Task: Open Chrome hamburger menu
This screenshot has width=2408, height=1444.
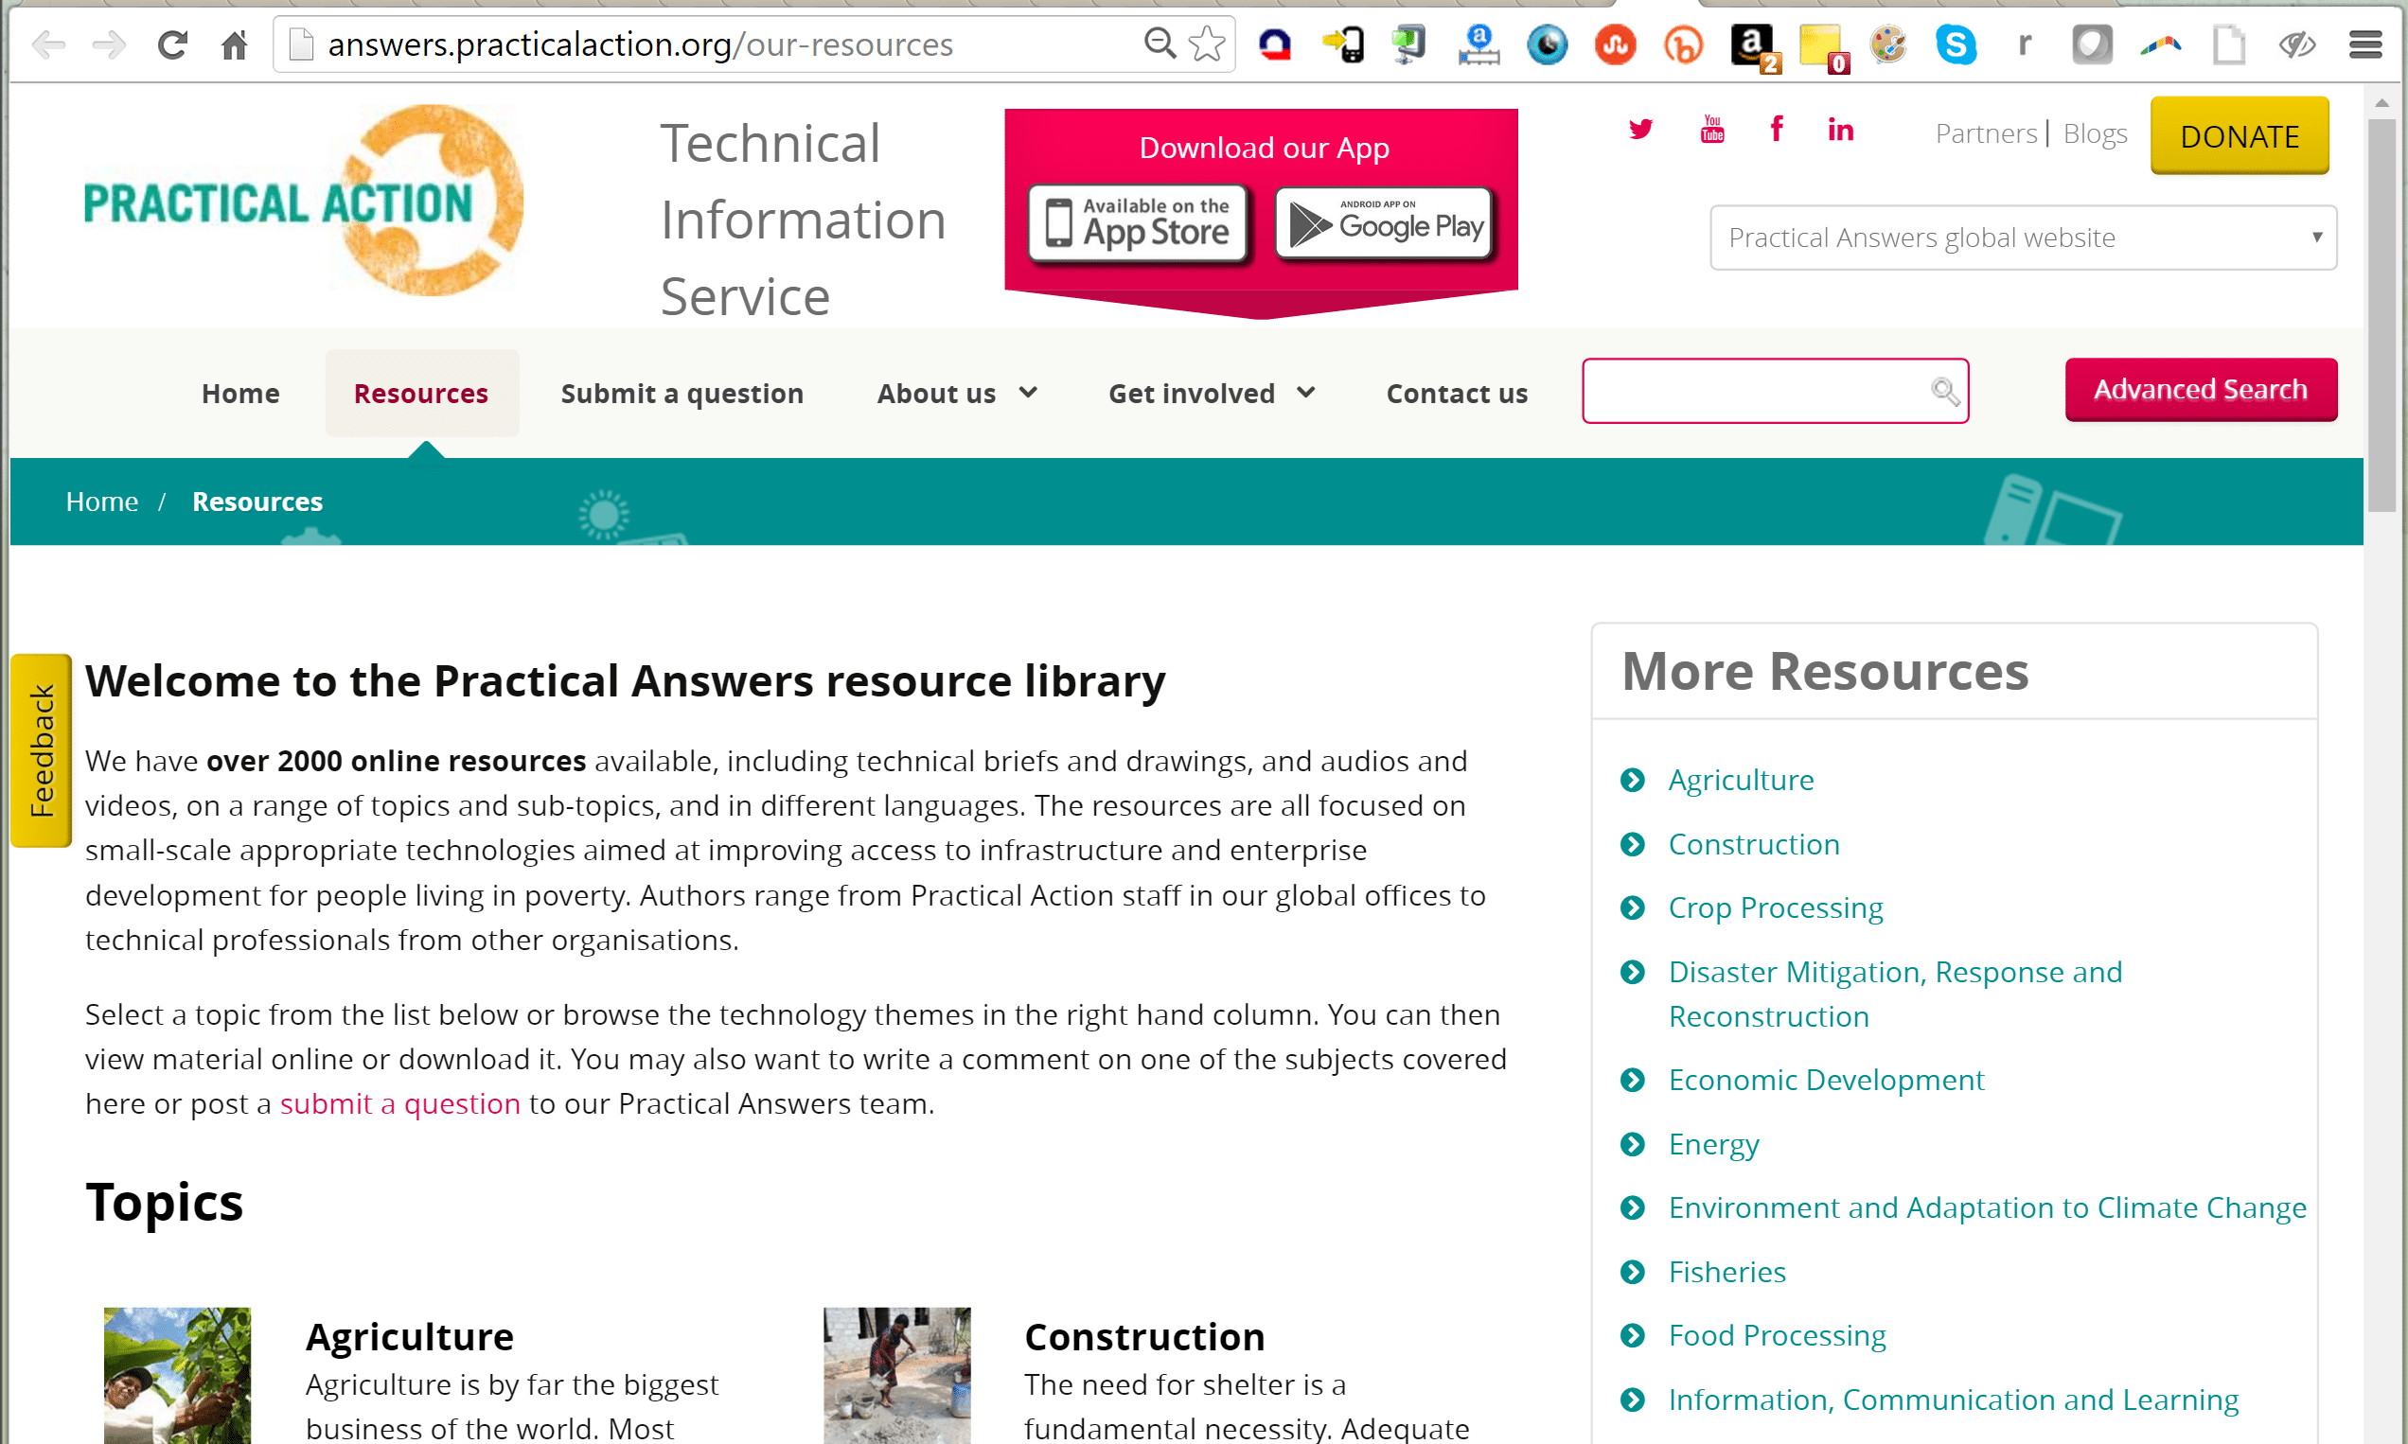Action: (2365, 44)
